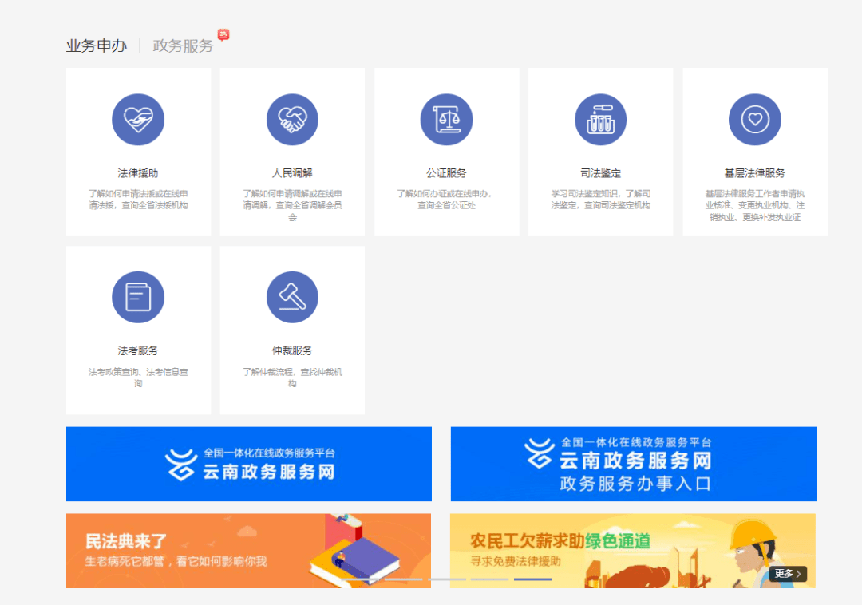Screen dimensions: 862x605
Task: Select the 法律援助 heart-in-hands icon
Action: point(138,119)
